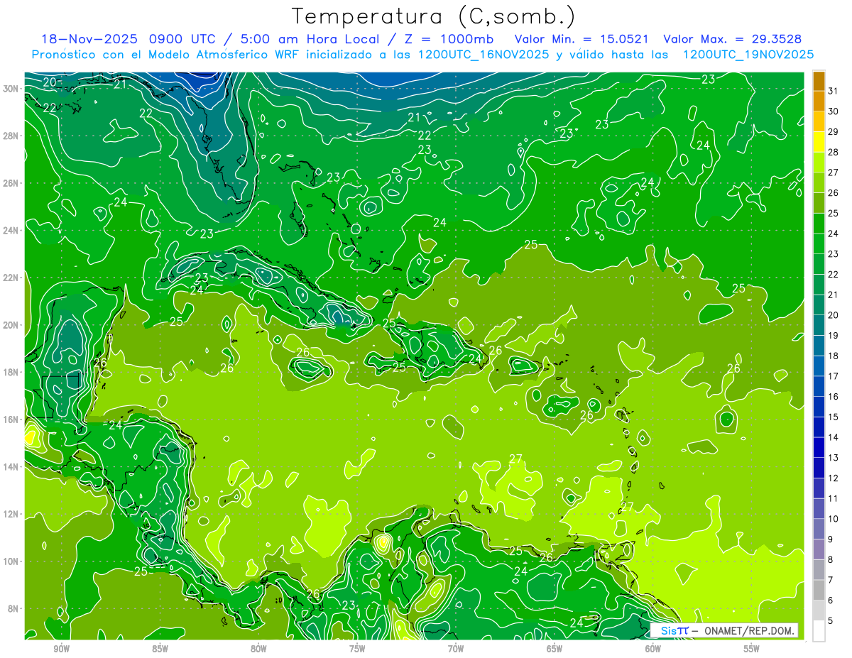Click the '65W' longitude axis label
The width and height of the screenshot is (852, 658).
pyautogui.click(x=555, y=649)
